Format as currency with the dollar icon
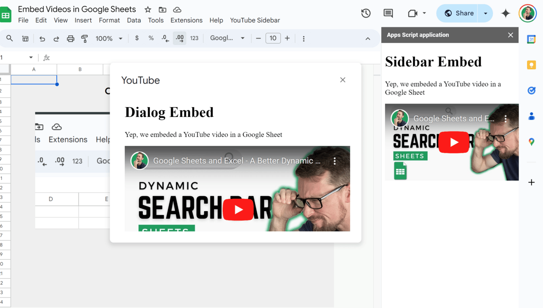 click(x=137, y=38)
